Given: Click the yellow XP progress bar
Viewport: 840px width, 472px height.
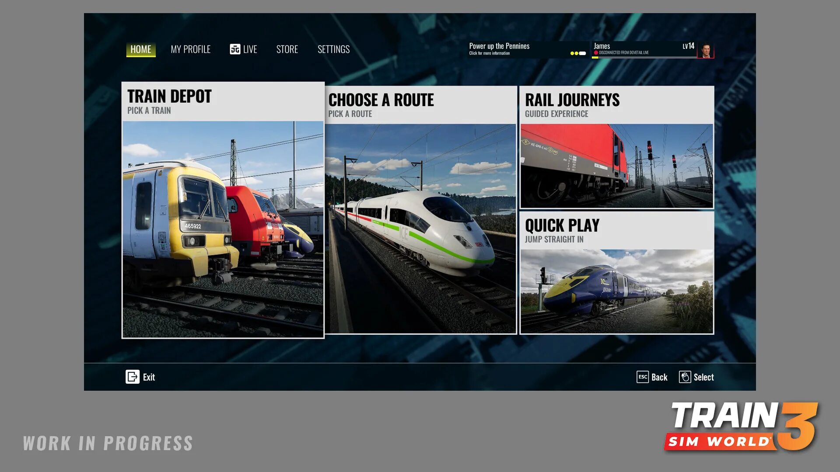Looking at the screenshot, I should click(x=595, y=57).
